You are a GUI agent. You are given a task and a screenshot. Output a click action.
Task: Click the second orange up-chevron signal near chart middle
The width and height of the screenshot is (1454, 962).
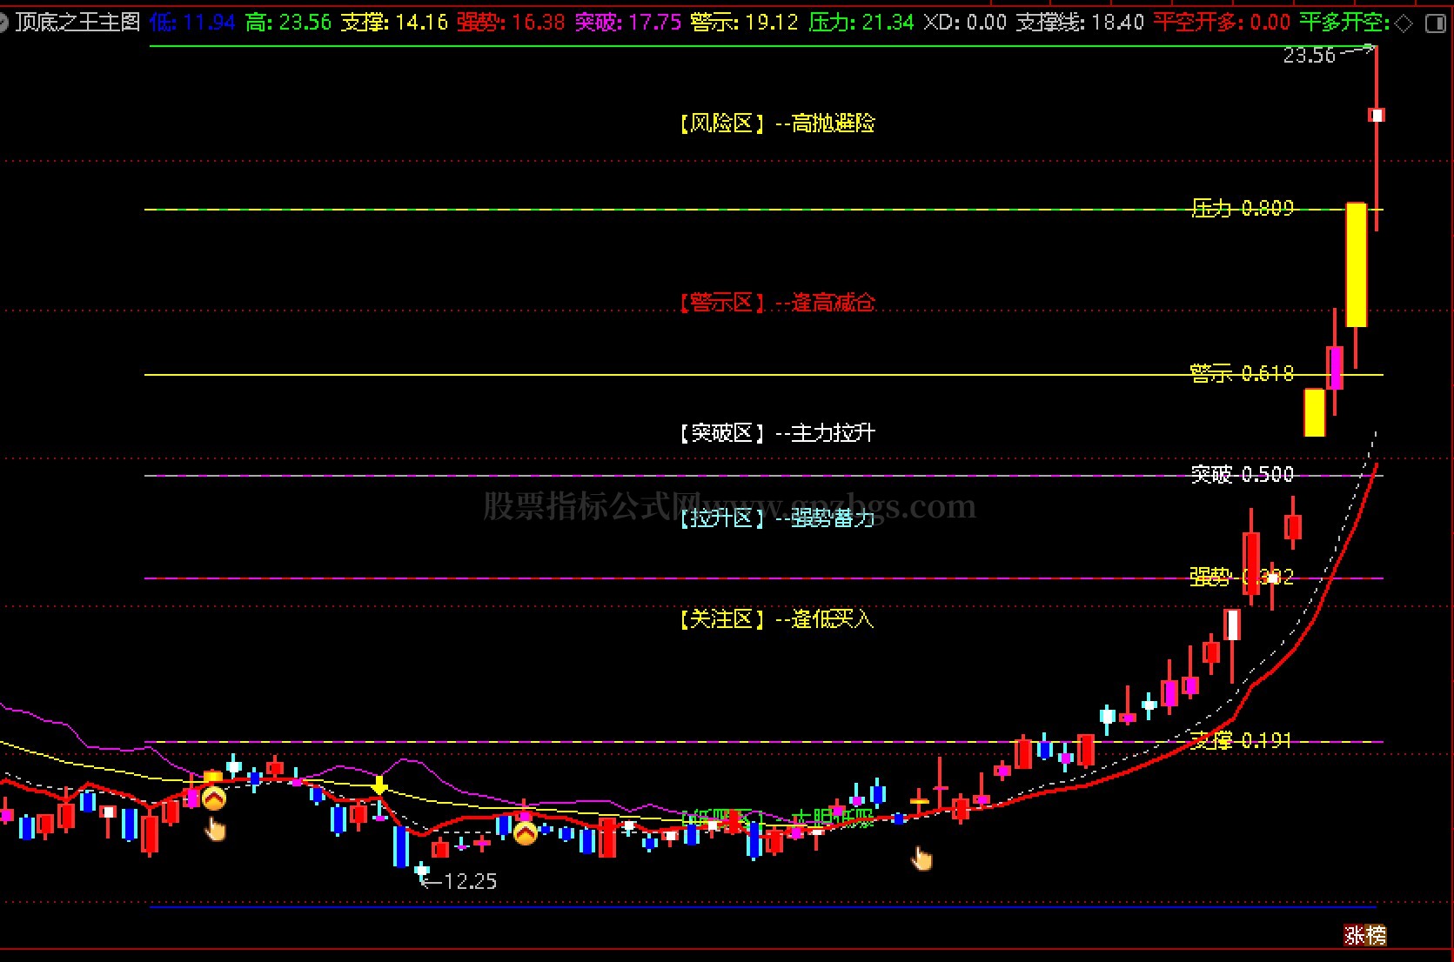tap(525, 833)
